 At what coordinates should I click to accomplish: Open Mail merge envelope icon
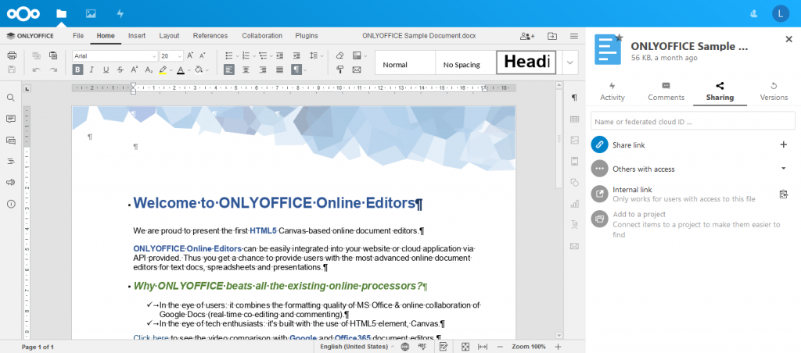coord(357,70)
